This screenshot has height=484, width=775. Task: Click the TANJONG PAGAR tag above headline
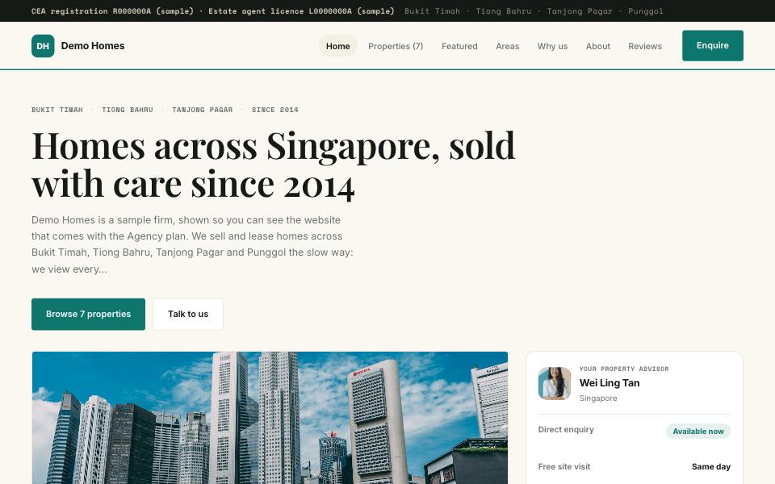[202, 110]
